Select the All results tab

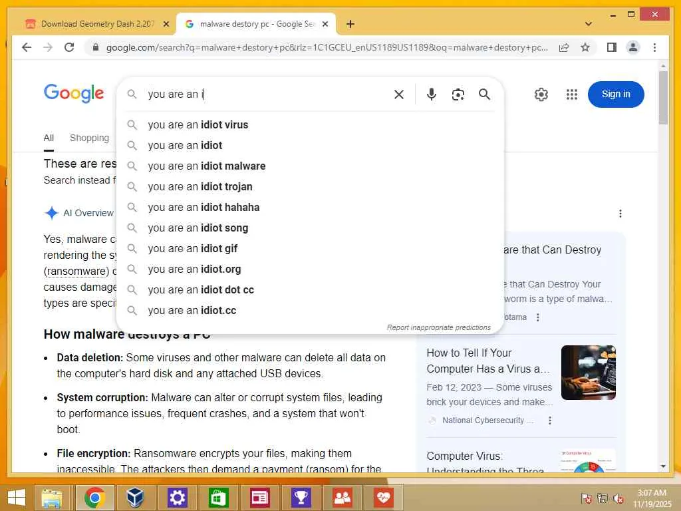point(49,138)
